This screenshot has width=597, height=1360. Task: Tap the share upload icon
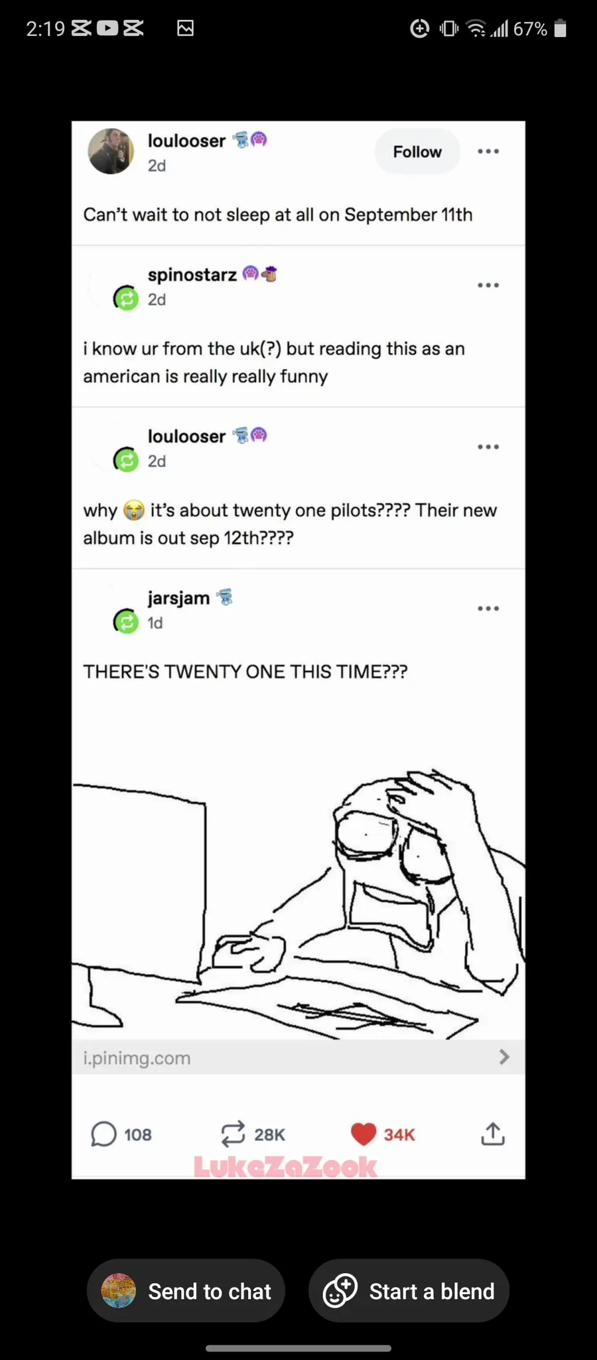click(x=493, y=1134)
